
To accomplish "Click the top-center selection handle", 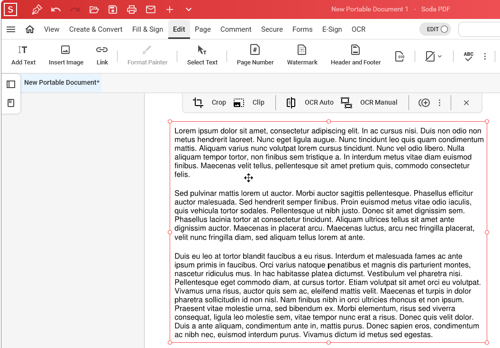I will pos(328,121).
